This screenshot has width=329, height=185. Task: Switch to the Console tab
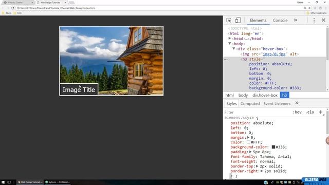point(280,21)
